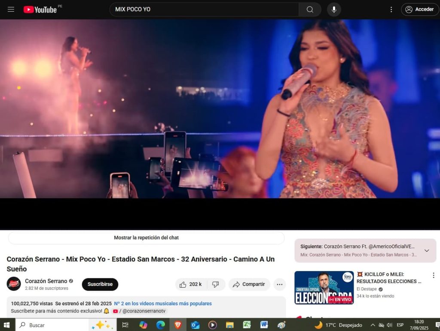Dislike the video with thumbs down
Viewport: 440px width, 331px height.
tap(216, 284)
